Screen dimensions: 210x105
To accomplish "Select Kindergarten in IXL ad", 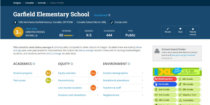I will click(165, 79).
